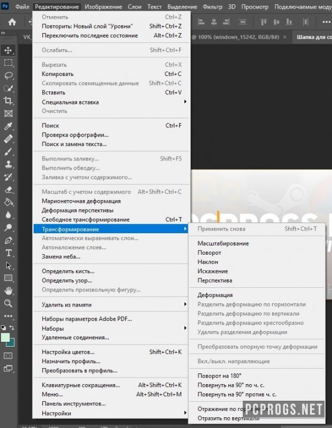Open the foreground color swatch
This screenshot has height=428, width=332.
coord(5,338)
